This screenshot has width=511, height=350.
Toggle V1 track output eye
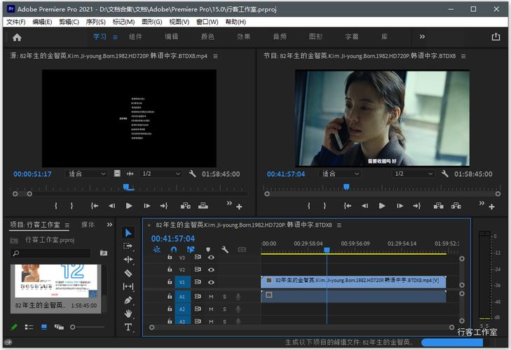pos(211,282)
